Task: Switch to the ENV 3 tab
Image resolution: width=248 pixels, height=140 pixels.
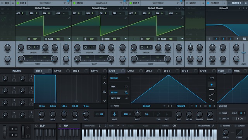Action: point(80,71)
